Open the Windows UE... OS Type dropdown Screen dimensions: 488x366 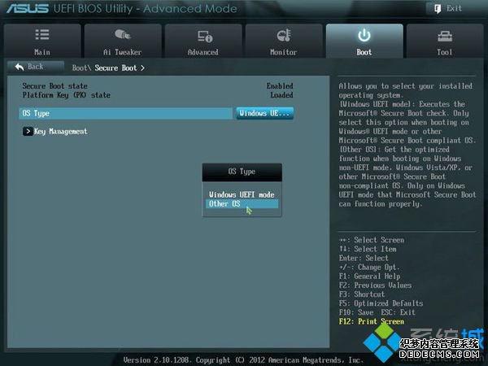[265, 113]
